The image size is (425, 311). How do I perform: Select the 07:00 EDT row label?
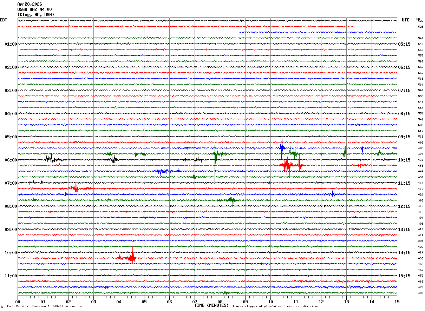pyautogui.click(x=11, y=183)
